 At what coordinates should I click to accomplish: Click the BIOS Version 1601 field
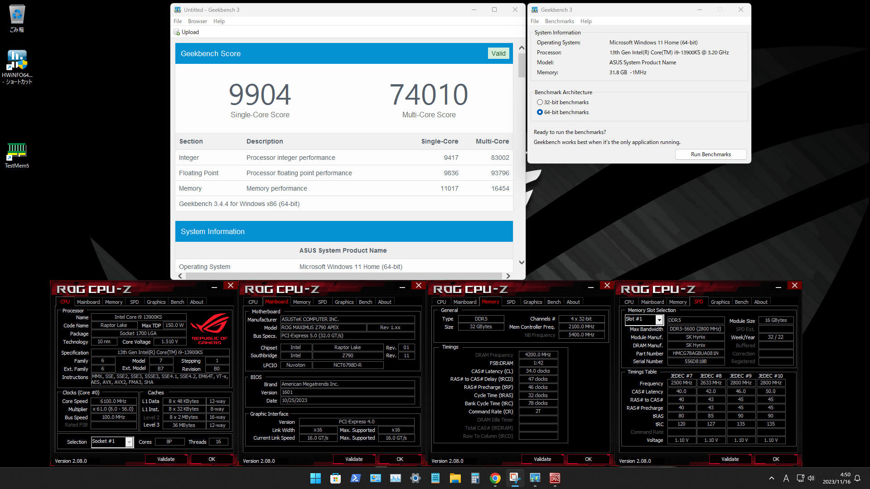pos(348,392)
